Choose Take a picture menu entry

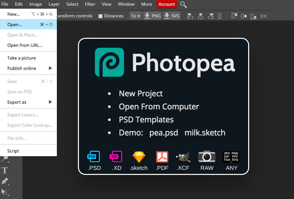point(28,58)
